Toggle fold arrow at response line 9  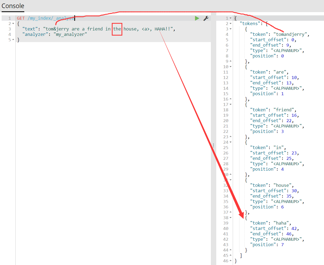point(230,61)
